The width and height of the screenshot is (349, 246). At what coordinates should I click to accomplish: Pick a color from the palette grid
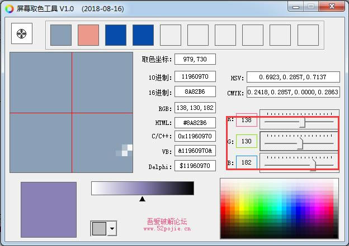click(279, 209)
